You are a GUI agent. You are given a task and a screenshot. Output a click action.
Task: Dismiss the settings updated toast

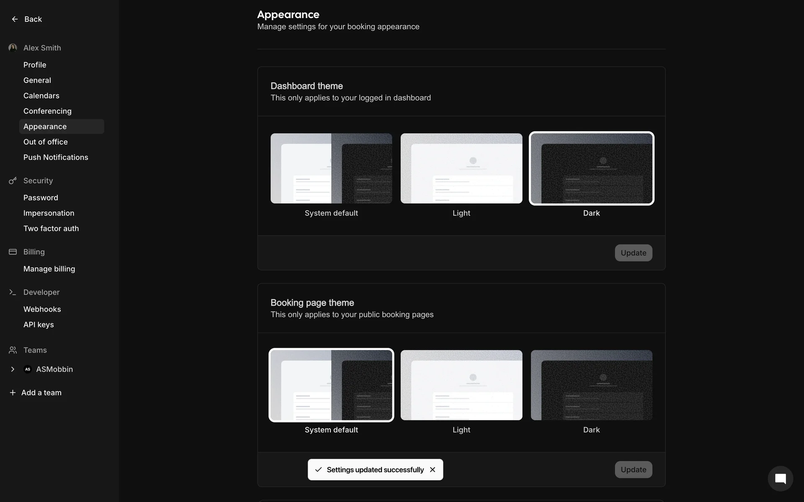[x=433, y=470]
